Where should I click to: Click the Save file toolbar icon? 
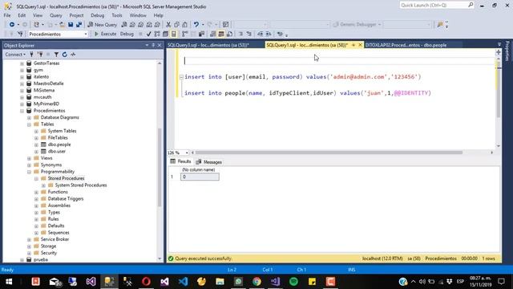click(x=71, y=25)
